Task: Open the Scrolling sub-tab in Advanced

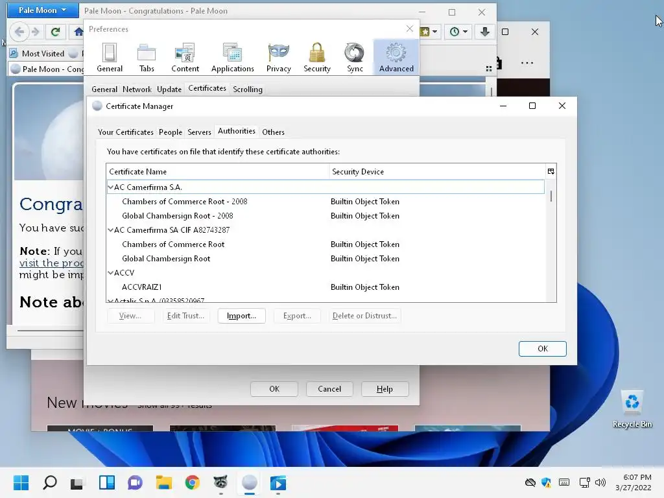Action: click(x=247, y=89)
